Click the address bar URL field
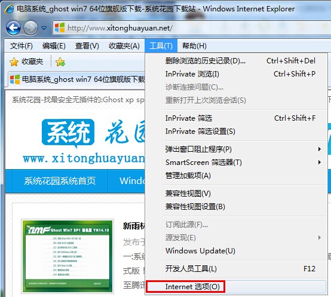 (192, 28)
